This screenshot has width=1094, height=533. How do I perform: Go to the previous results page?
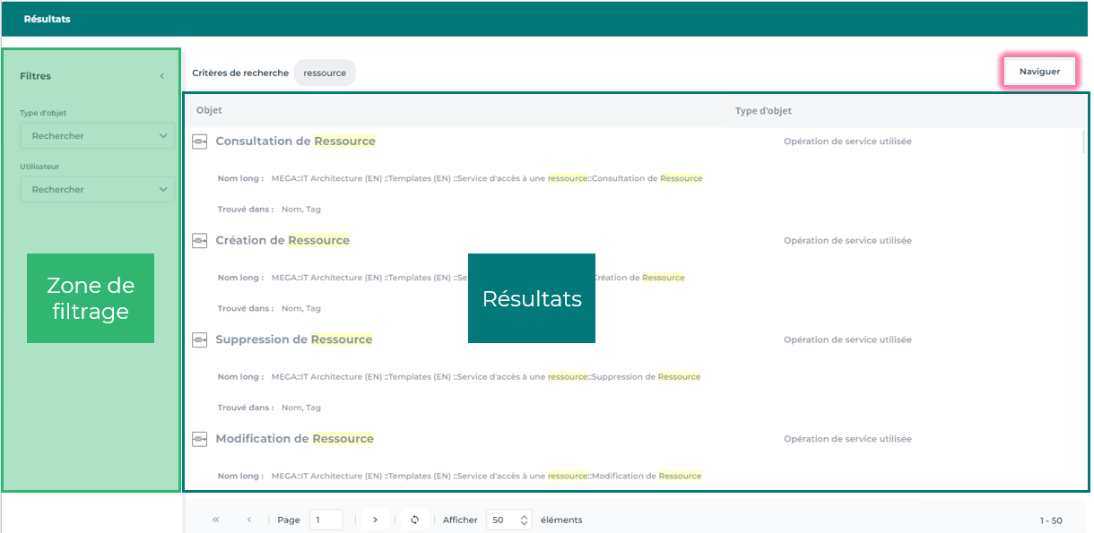click(249, 520)
